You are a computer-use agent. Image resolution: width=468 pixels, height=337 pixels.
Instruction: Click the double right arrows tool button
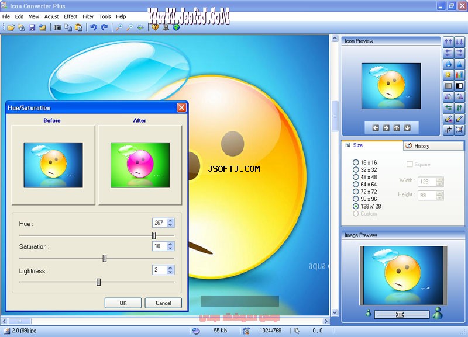[459, 53]
